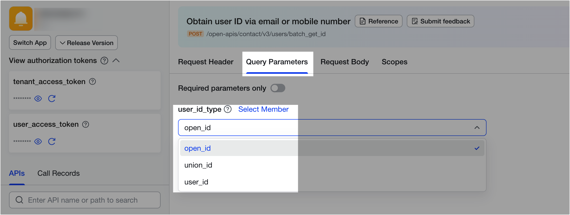Screen dimensions: 570x215
Task: Click the search magnifier icon
Action: [x=19, y=200]
